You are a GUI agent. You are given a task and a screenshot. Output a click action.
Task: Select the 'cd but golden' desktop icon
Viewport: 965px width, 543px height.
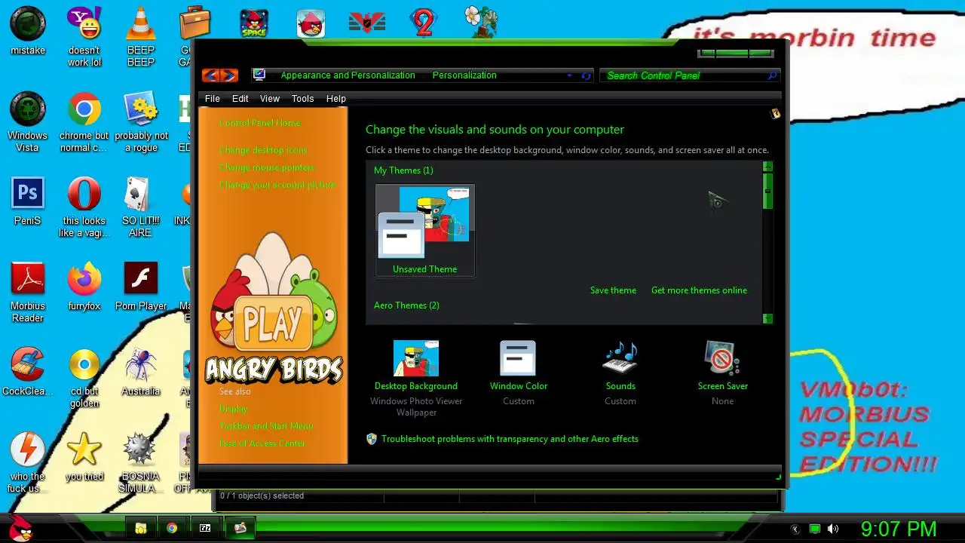[x=84, y=377]
